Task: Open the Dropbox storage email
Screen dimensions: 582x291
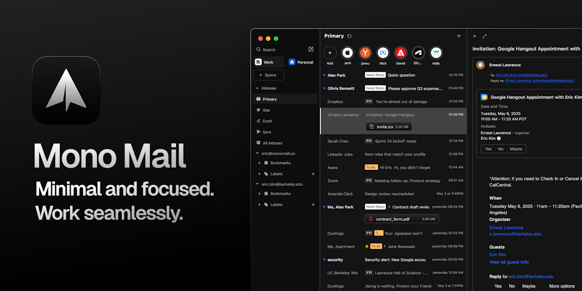Action: (393, 102)
